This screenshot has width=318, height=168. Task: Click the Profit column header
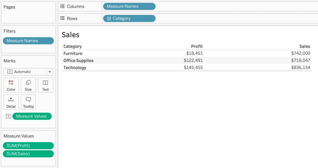pyautogui.click(x=197, y=46)
